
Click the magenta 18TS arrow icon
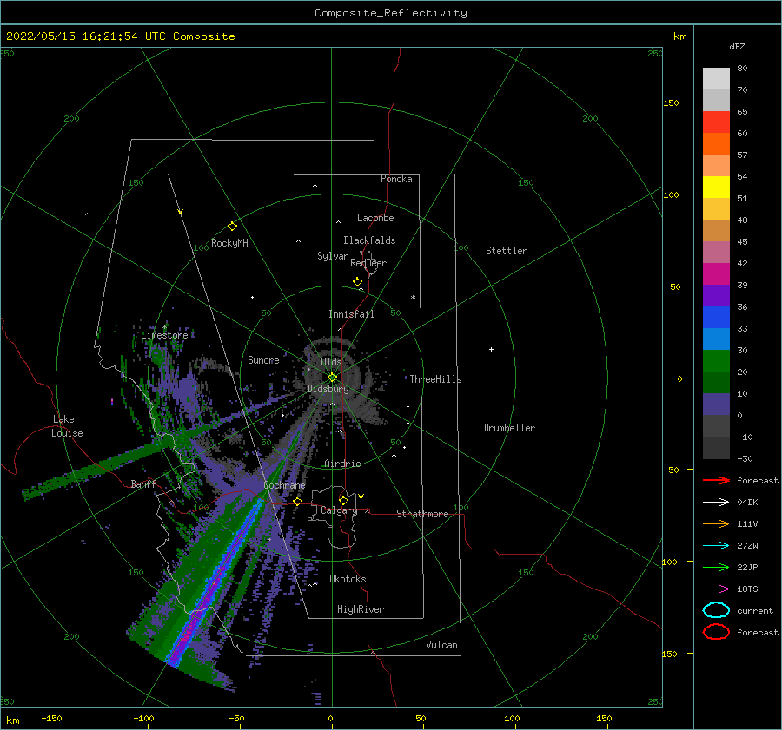716,589
